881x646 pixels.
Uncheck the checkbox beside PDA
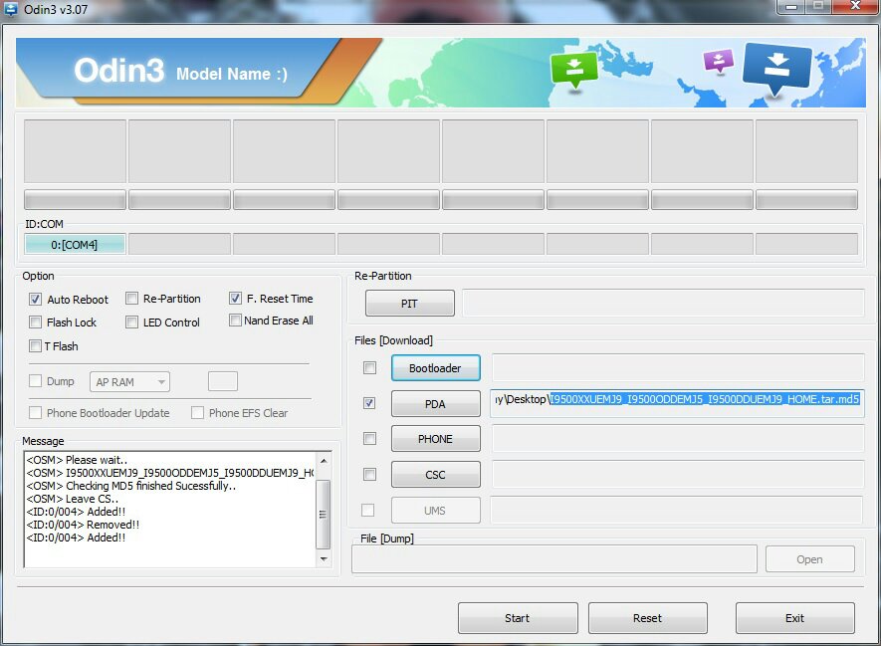point(369,403)
